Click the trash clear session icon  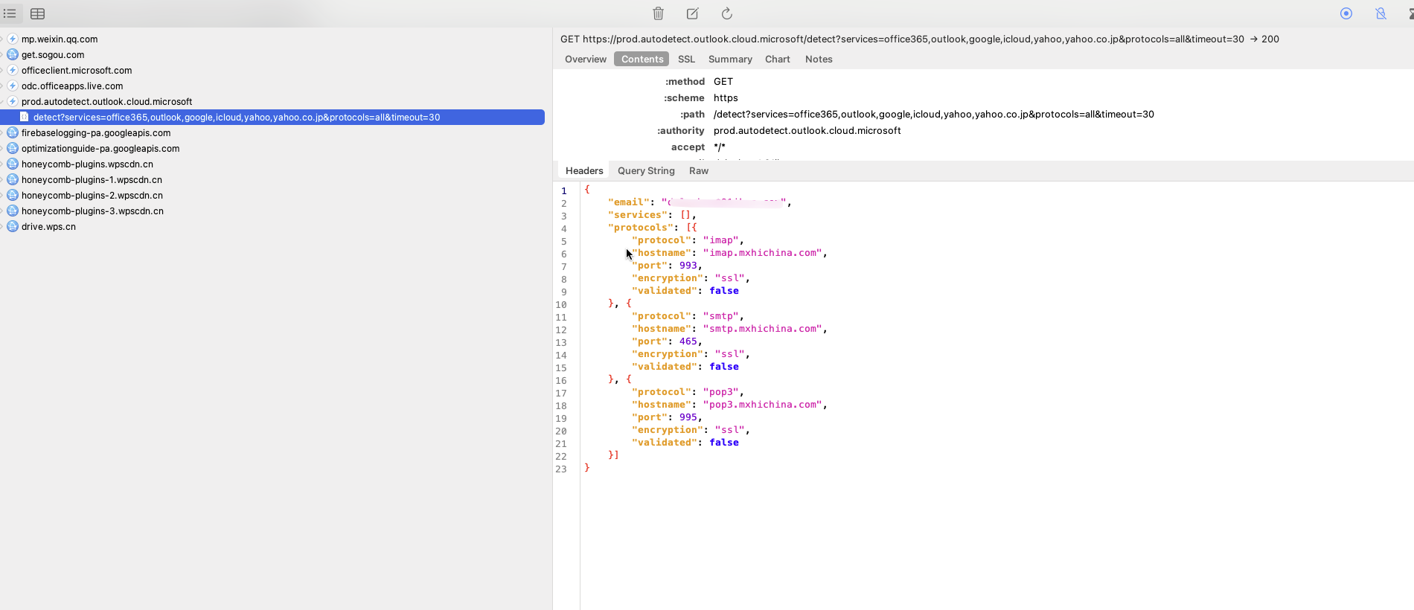pyautogui.click(x=658, y=13)
